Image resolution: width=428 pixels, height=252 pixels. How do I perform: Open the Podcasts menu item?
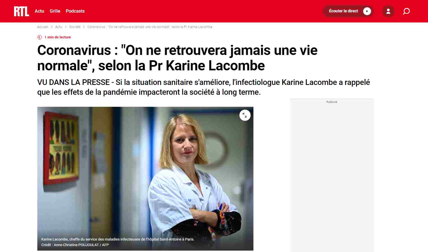75,11
